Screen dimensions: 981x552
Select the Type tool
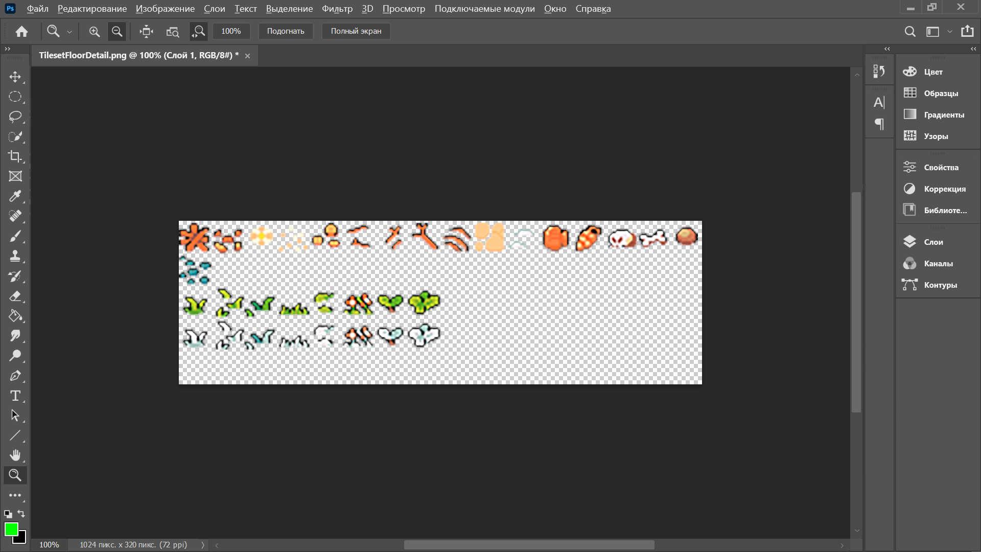pos(15,396)
